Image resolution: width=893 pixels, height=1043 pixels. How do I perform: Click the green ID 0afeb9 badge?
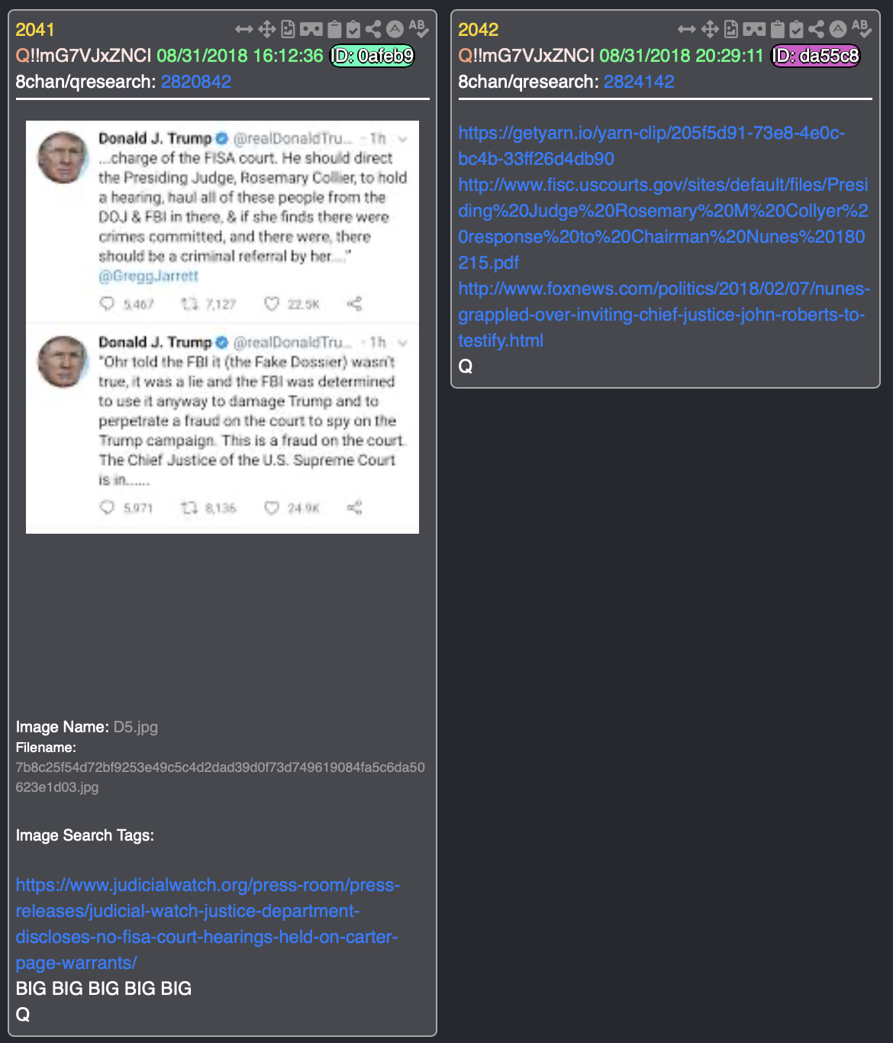[x=372, y=56]
